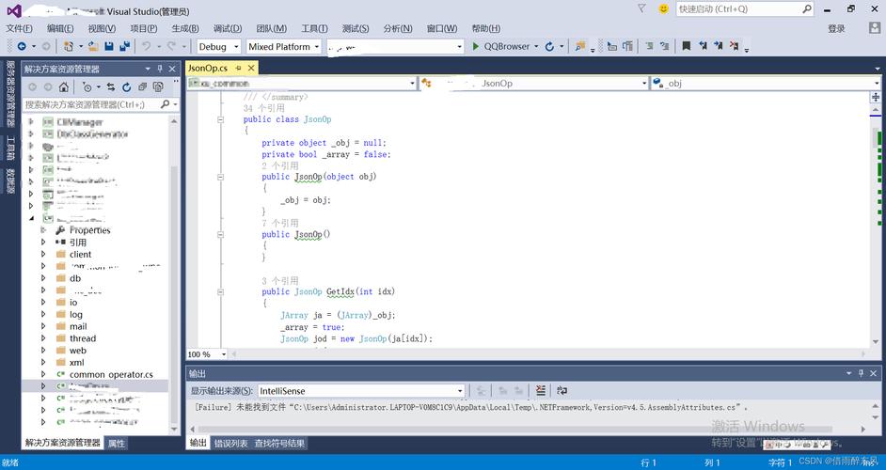Expand the common operator.cs node
The height and width of the screenshot is (470, 886).
pyautogui.click(x=43, y=374)
